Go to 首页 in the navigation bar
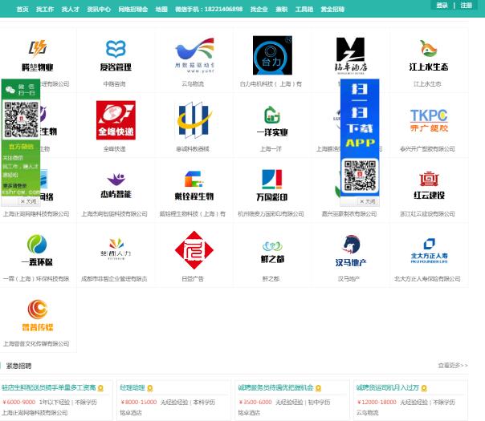This screenshot has height=421, width=485. pyautogui.click(x=22, y=10)
